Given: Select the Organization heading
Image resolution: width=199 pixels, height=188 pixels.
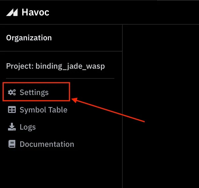Looking at the screenshot, I should coord(29,38).
